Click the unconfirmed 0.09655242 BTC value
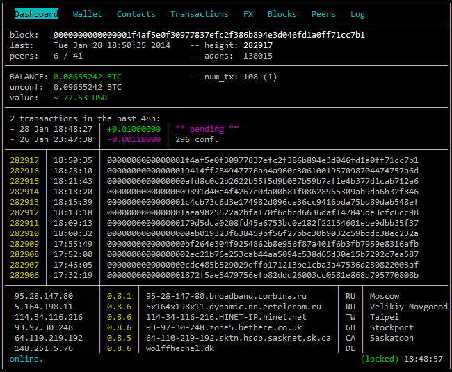452x372 pixels. click(x=88, y=87)
